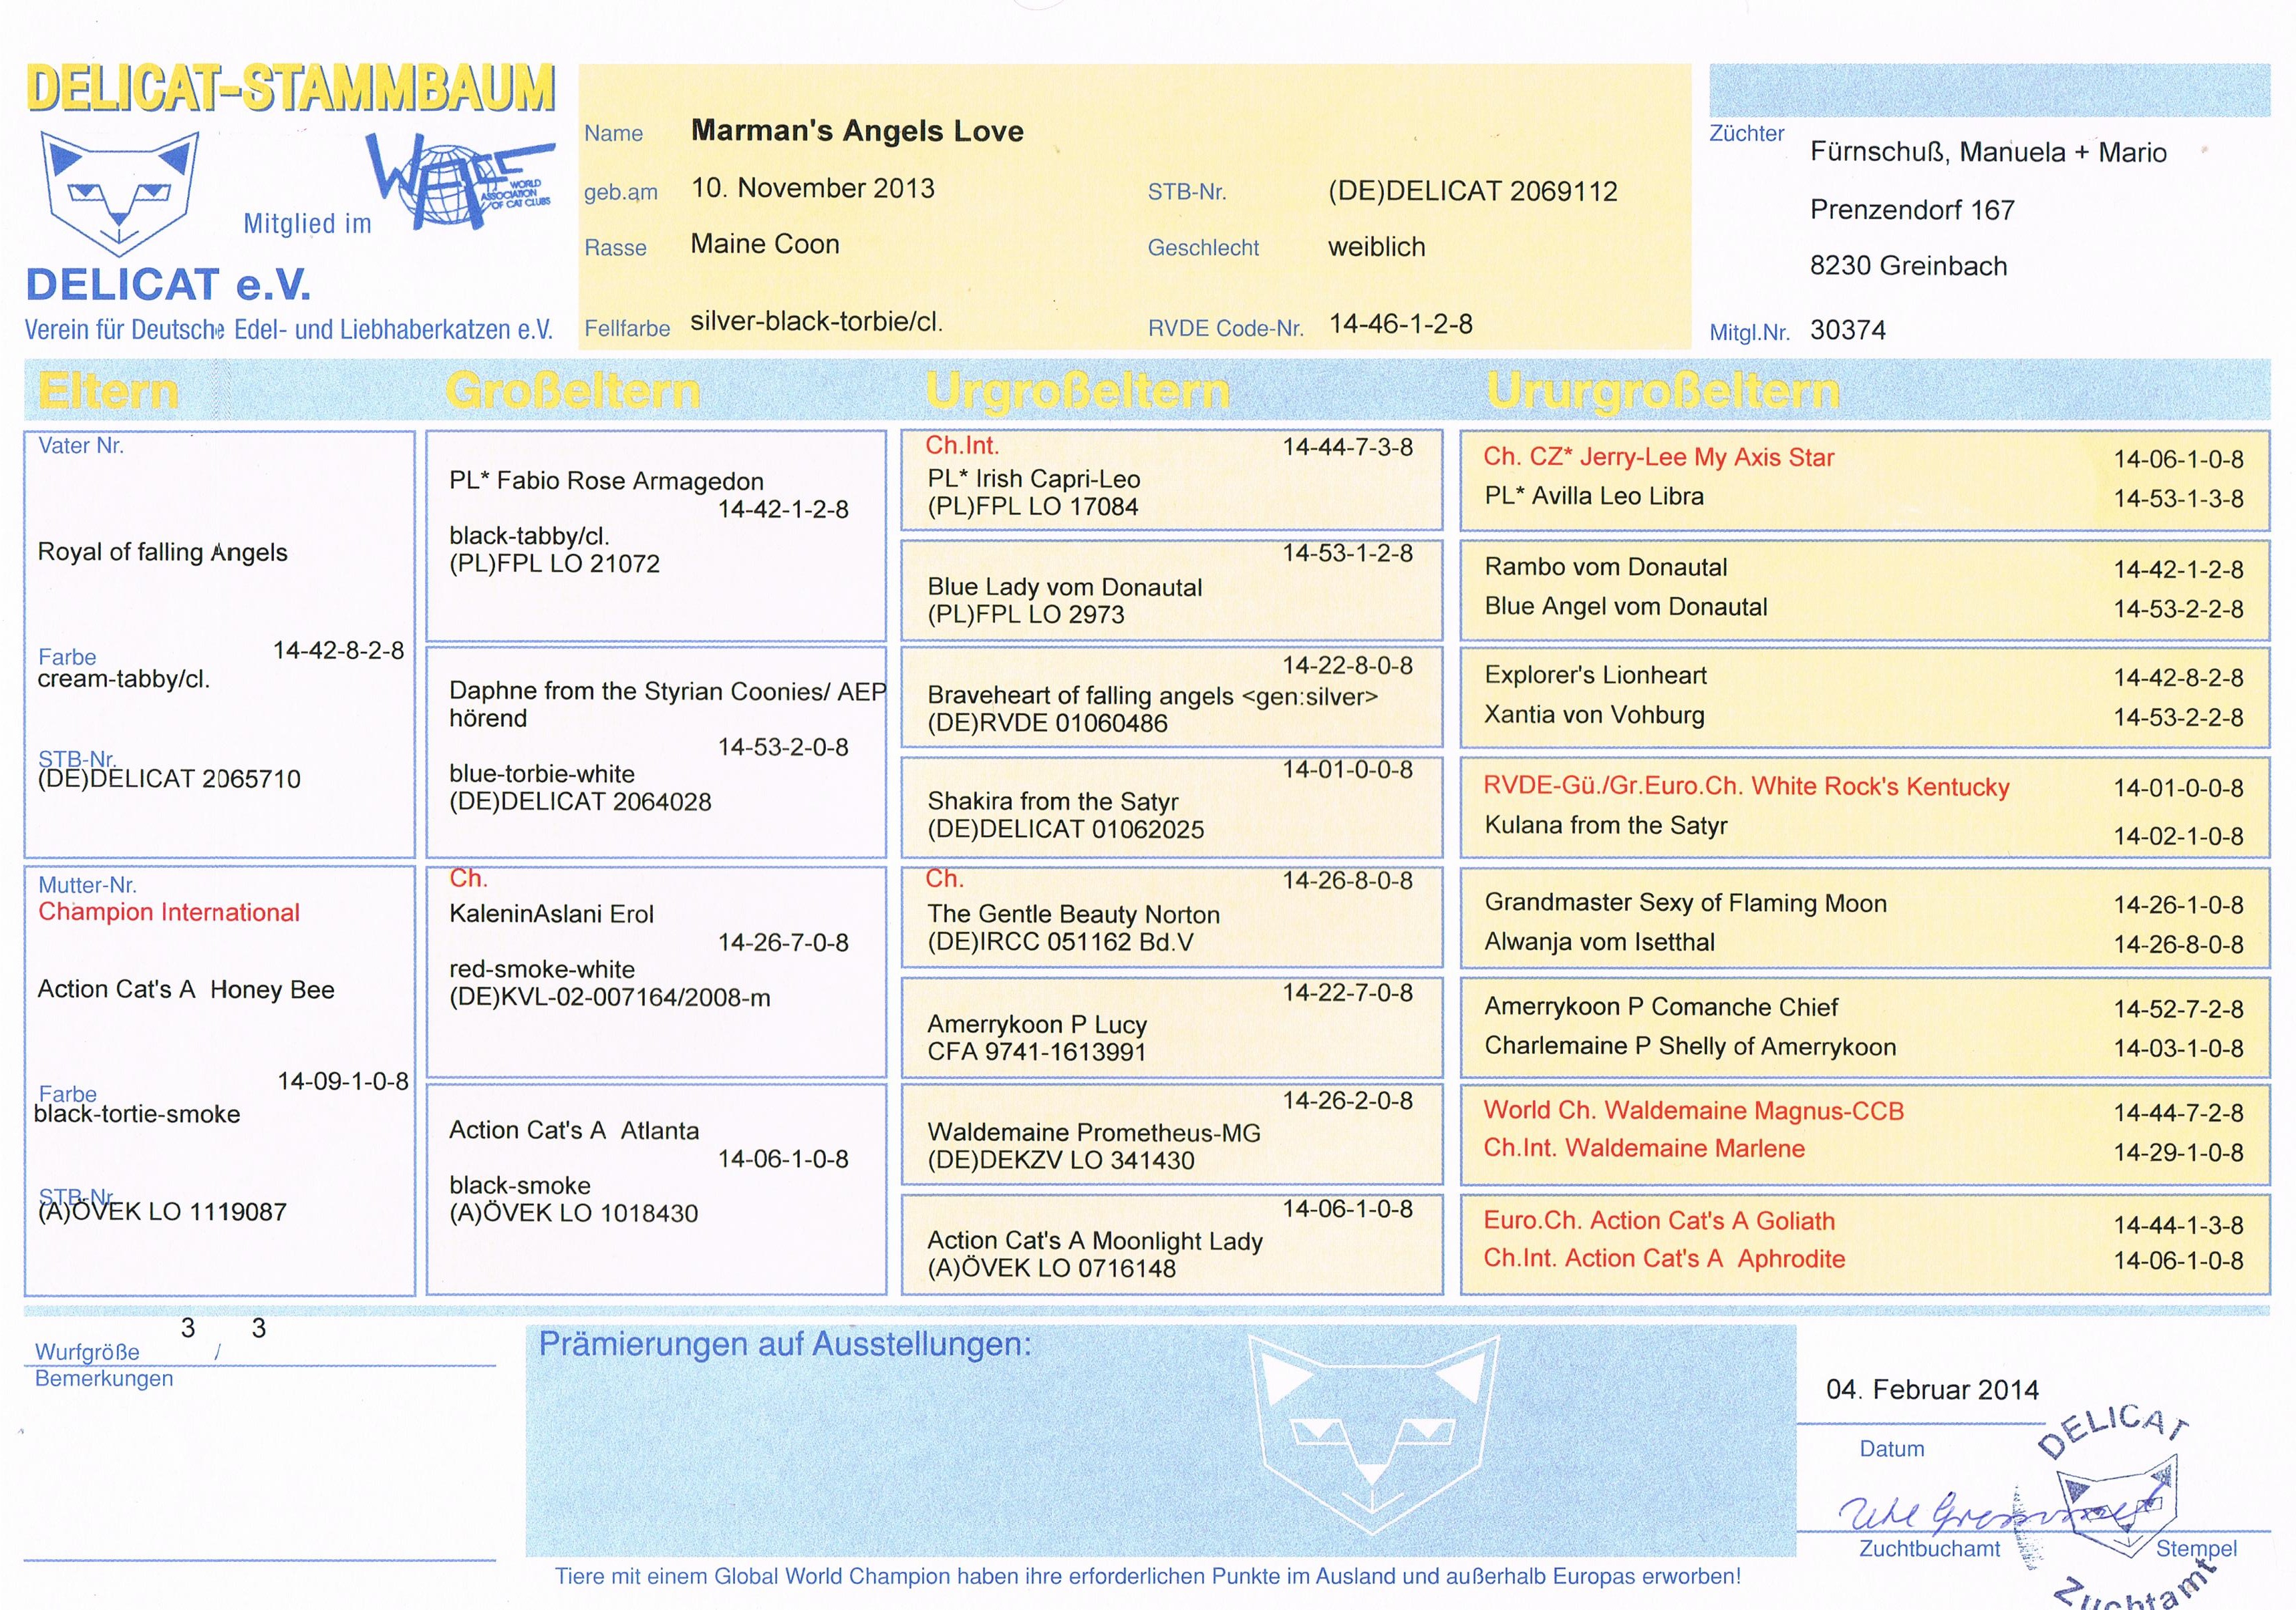Click STB number (DE)DELICAT 2069112
2296x1610 pixels.
1473,191
